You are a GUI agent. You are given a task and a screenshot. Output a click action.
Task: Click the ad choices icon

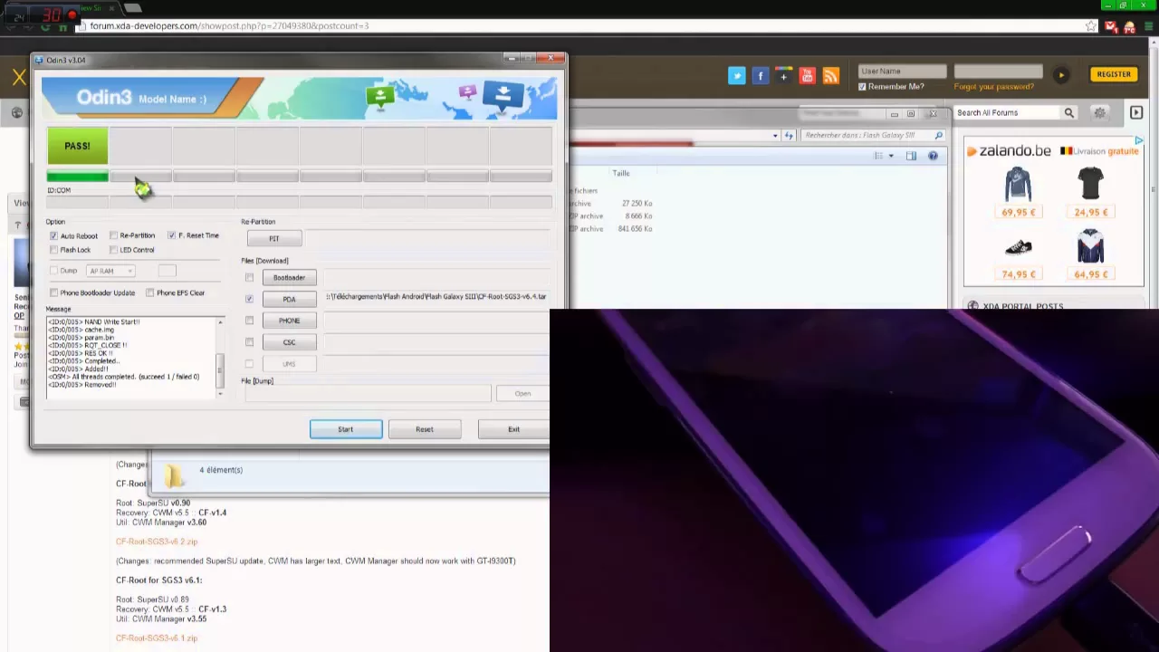tap(1139, 141)
